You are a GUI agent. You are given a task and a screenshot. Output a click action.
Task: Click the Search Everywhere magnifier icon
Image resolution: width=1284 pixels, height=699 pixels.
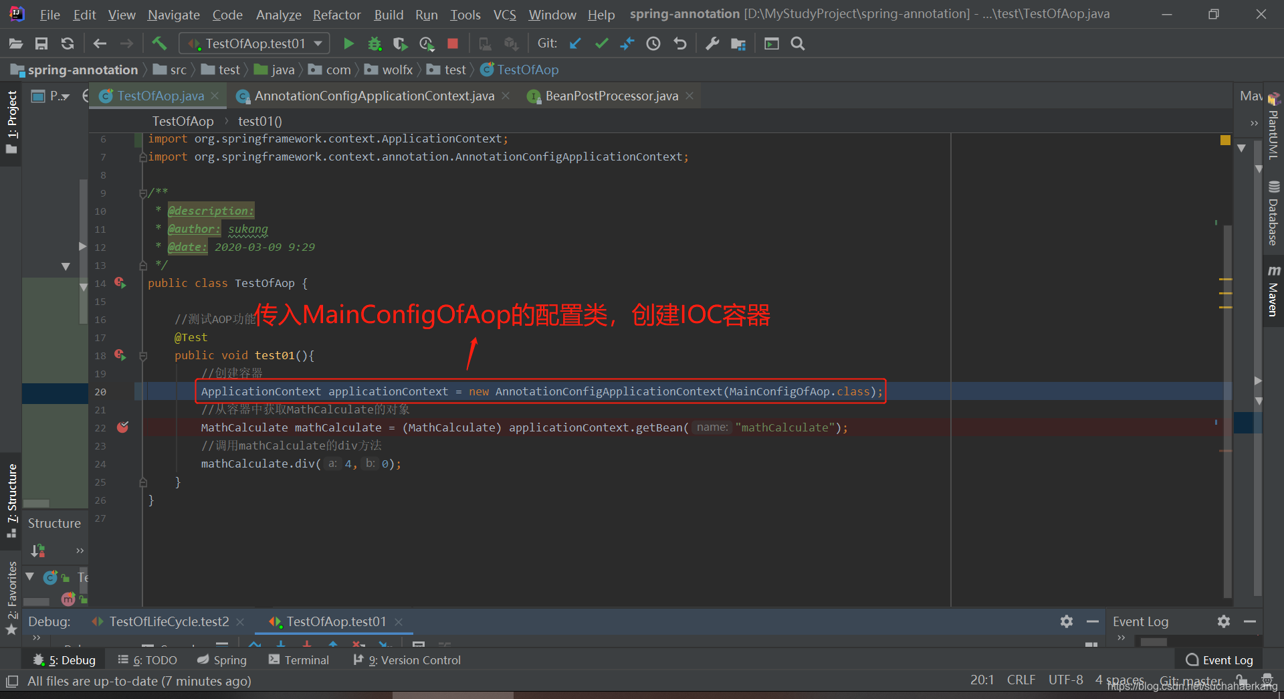[797, 43]
